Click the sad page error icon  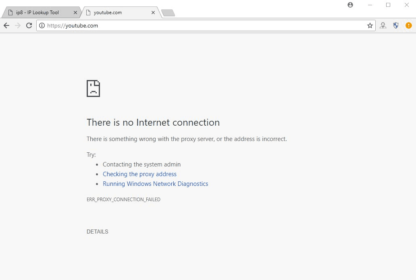[94, 88]
